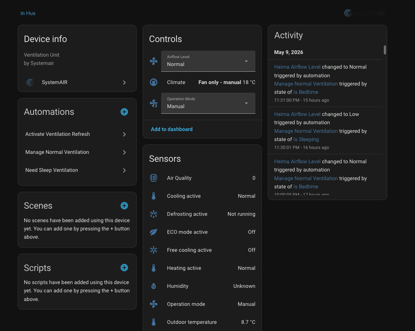Click the Climate thermostat icon
This screenshot has width=415, height=331.
coord(154,82)
